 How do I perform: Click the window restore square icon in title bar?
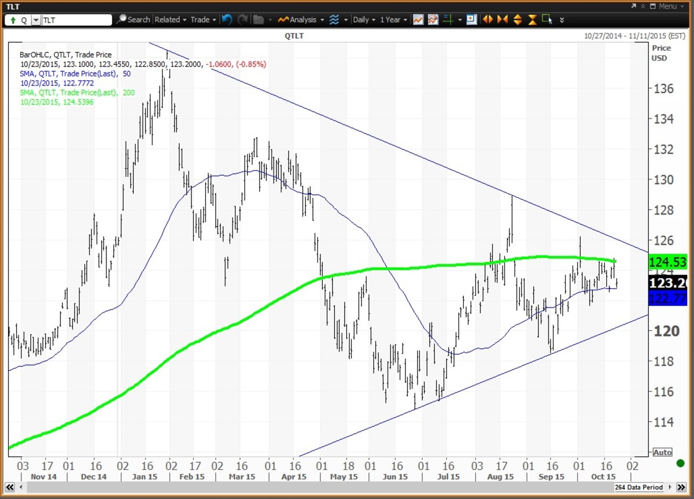point(653,6)
